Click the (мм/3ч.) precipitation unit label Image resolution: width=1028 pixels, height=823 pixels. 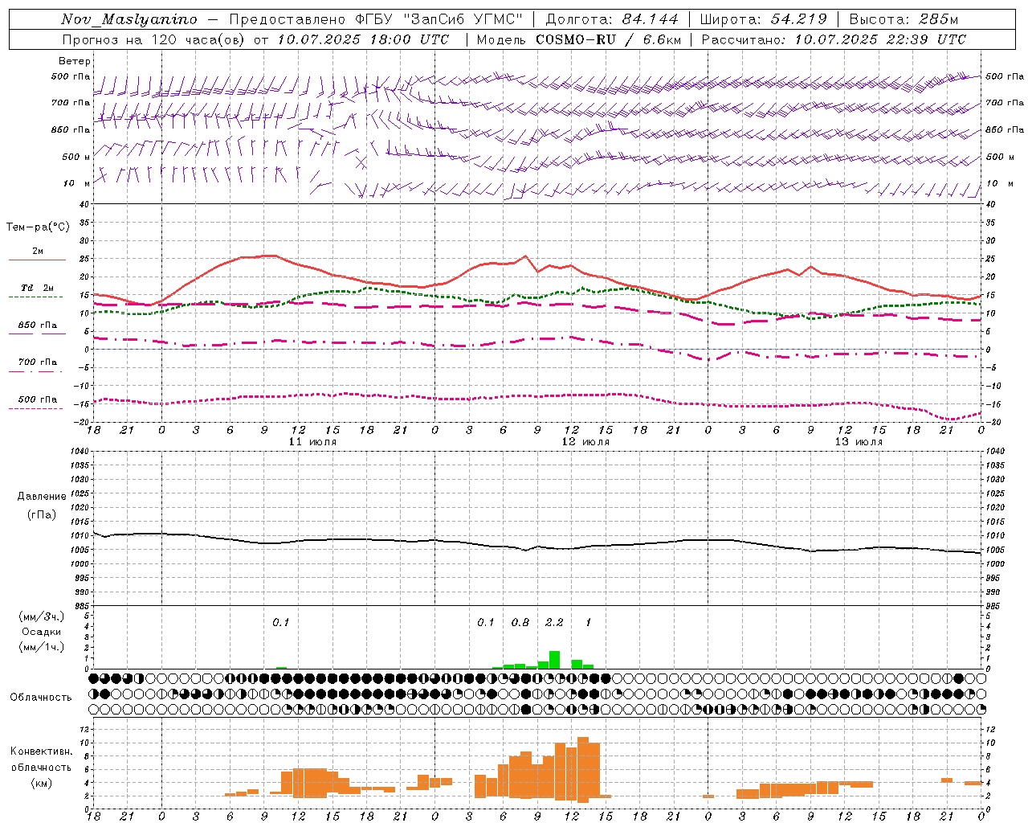pos(41,617)
